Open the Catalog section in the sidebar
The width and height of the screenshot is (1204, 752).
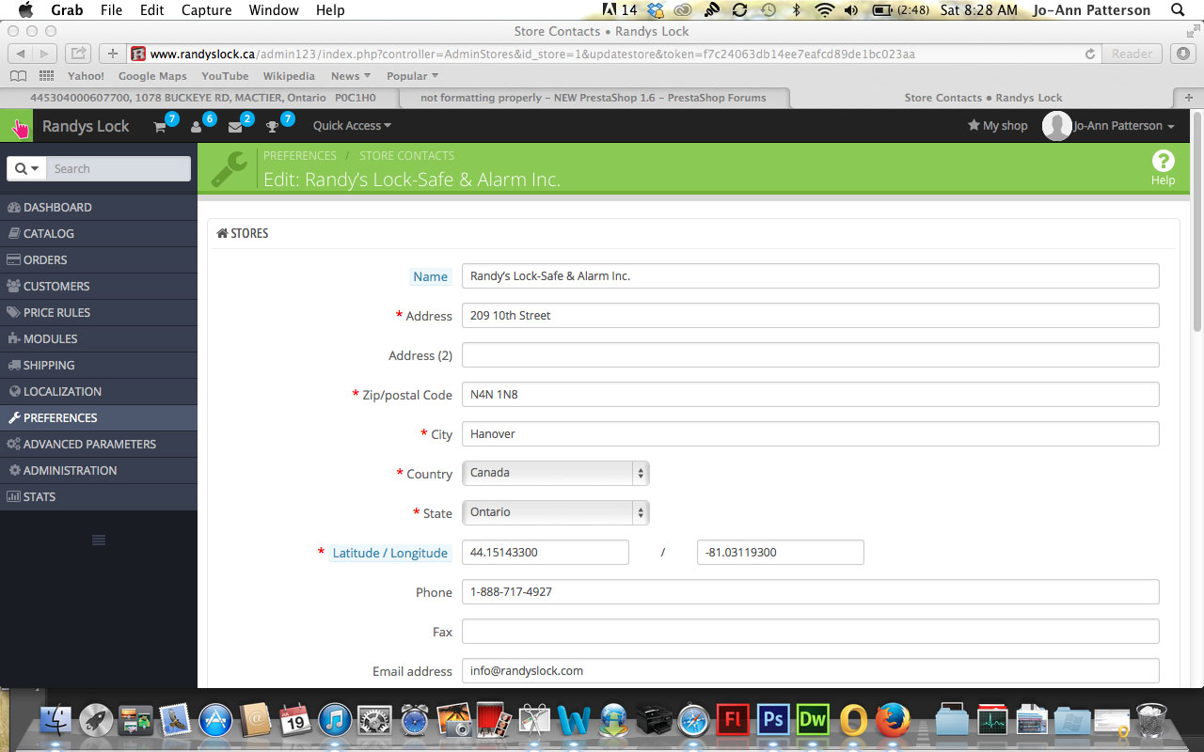(x=99, y=233)
